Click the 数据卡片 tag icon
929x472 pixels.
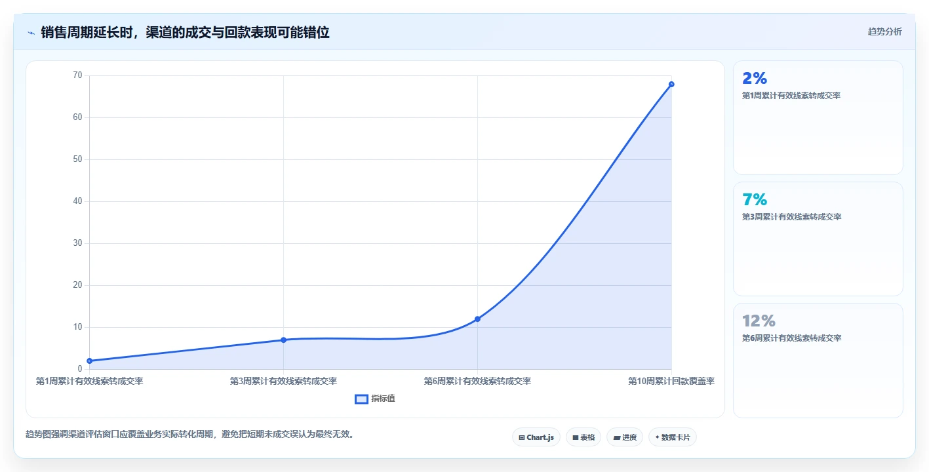pos(657,437)
